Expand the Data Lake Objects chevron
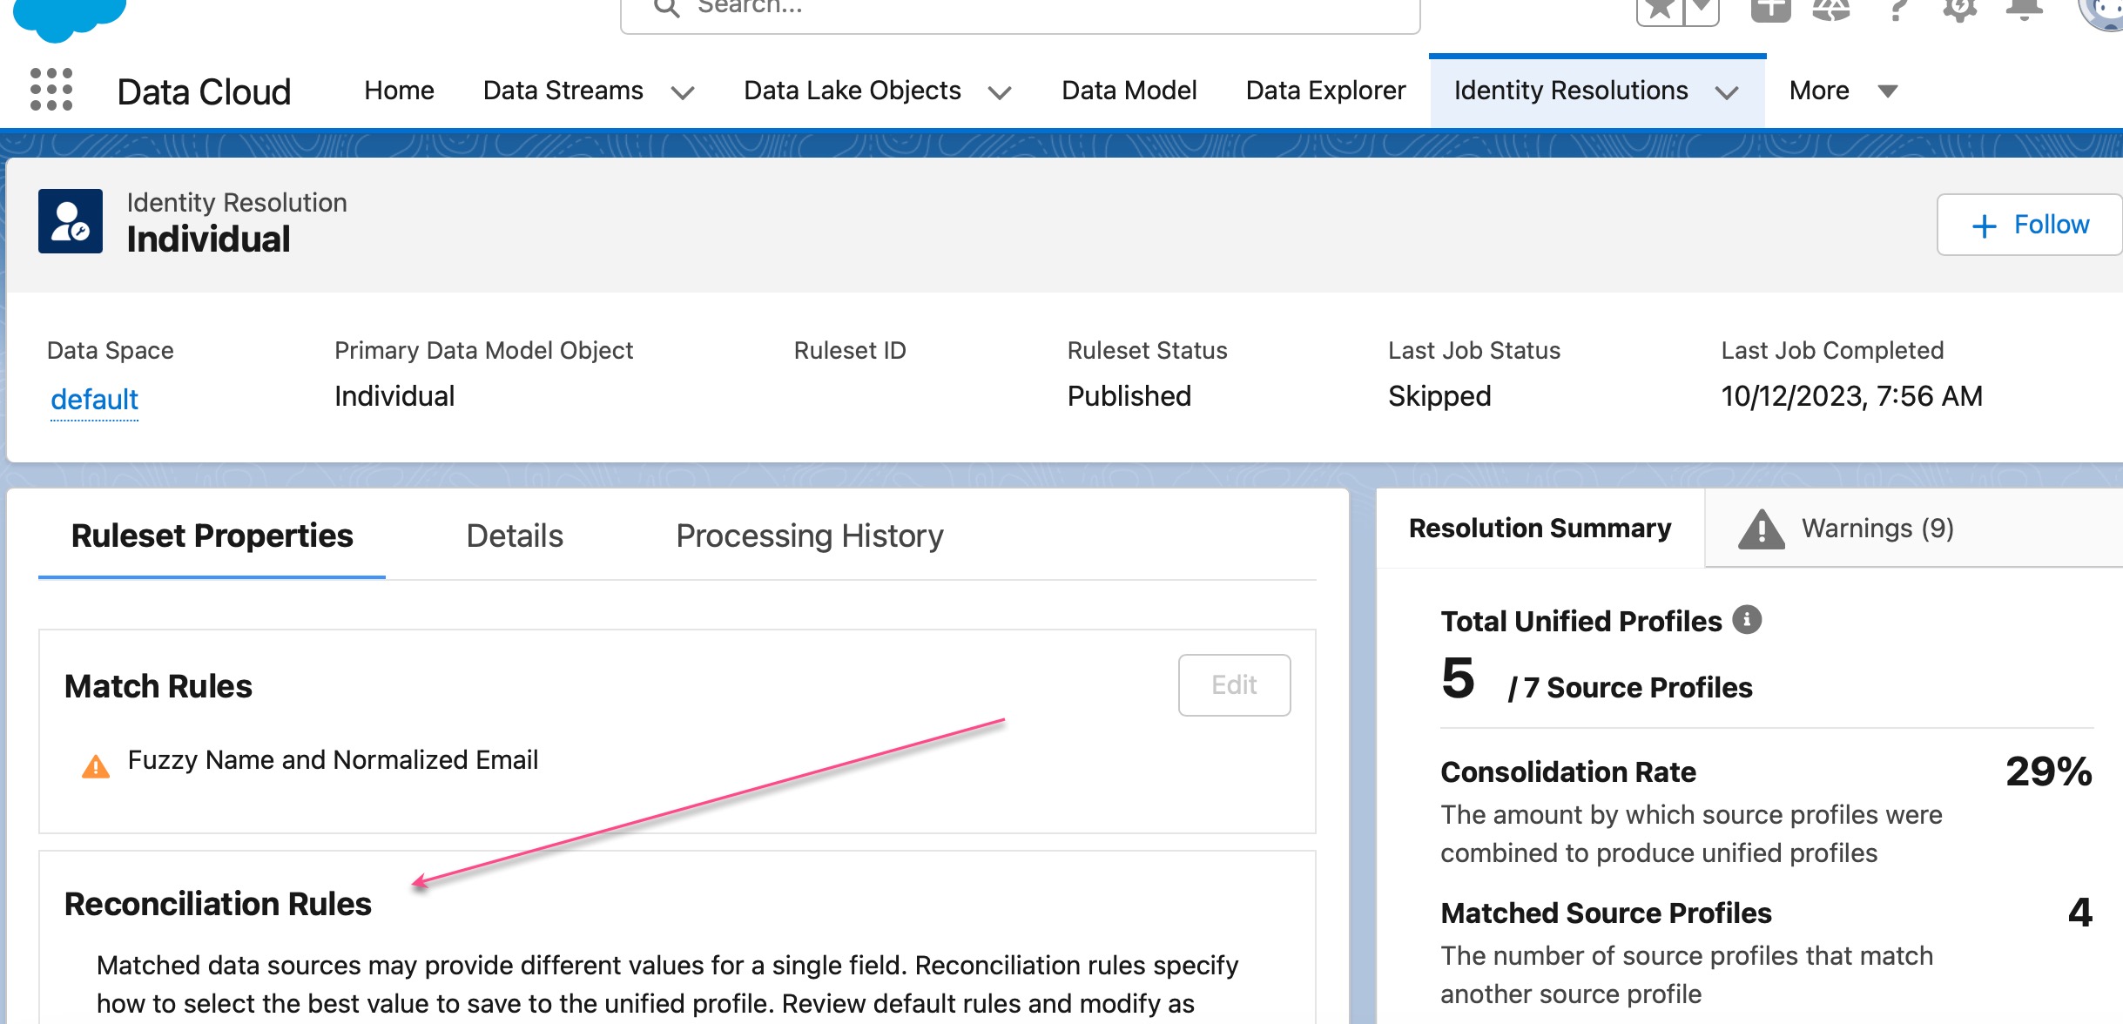 tap(1000, 92)
